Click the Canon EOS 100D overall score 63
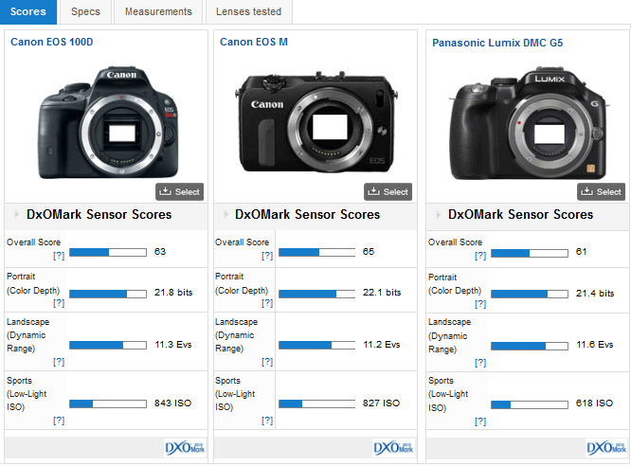This screenshot has width=631, height=466. 160,252
